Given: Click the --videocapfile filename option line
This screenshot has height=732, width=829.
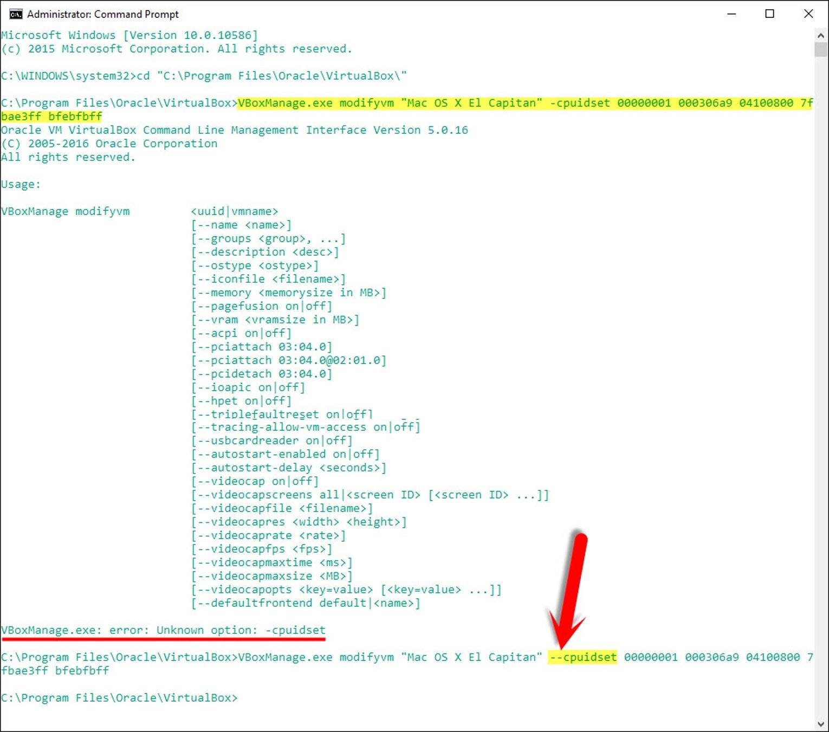Looking at the screenshot, I should pos(282,508).
